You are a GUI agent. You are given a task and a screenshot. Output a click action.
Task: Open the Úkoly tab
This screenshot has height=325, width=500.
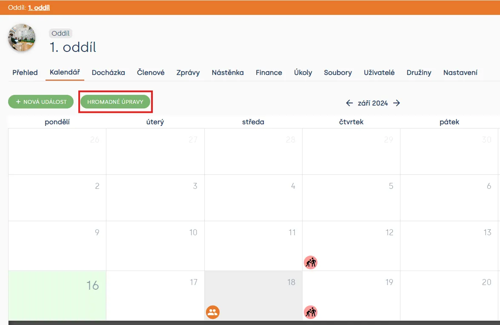[303, 73]
